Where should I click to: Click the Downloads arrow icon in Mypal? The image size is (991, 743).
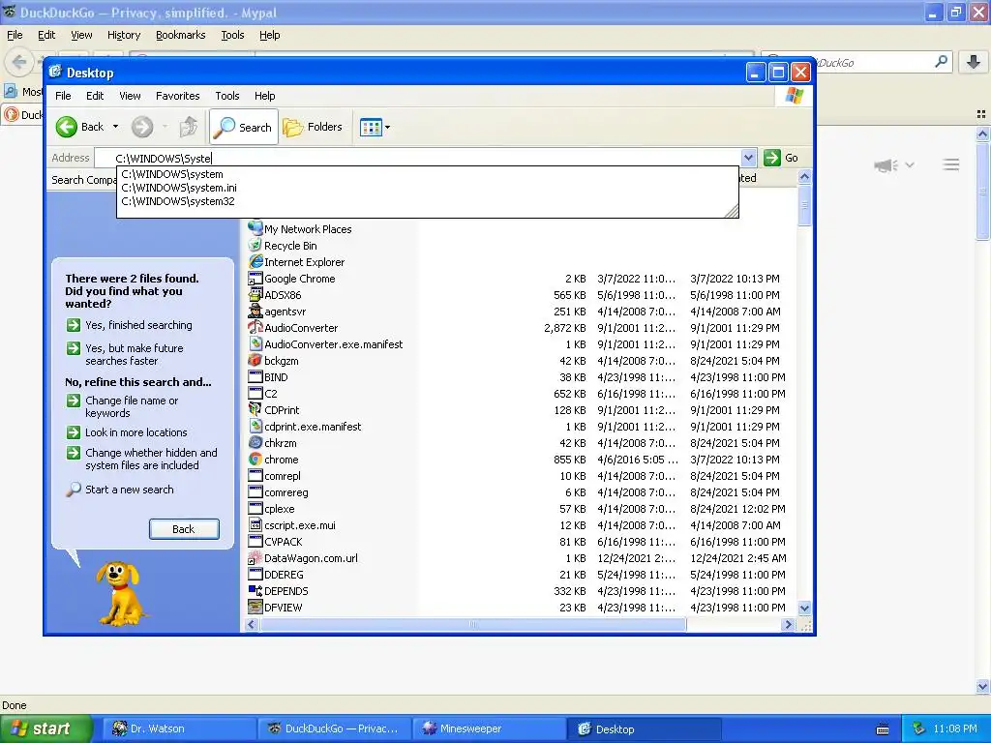(x=974, y=62)
